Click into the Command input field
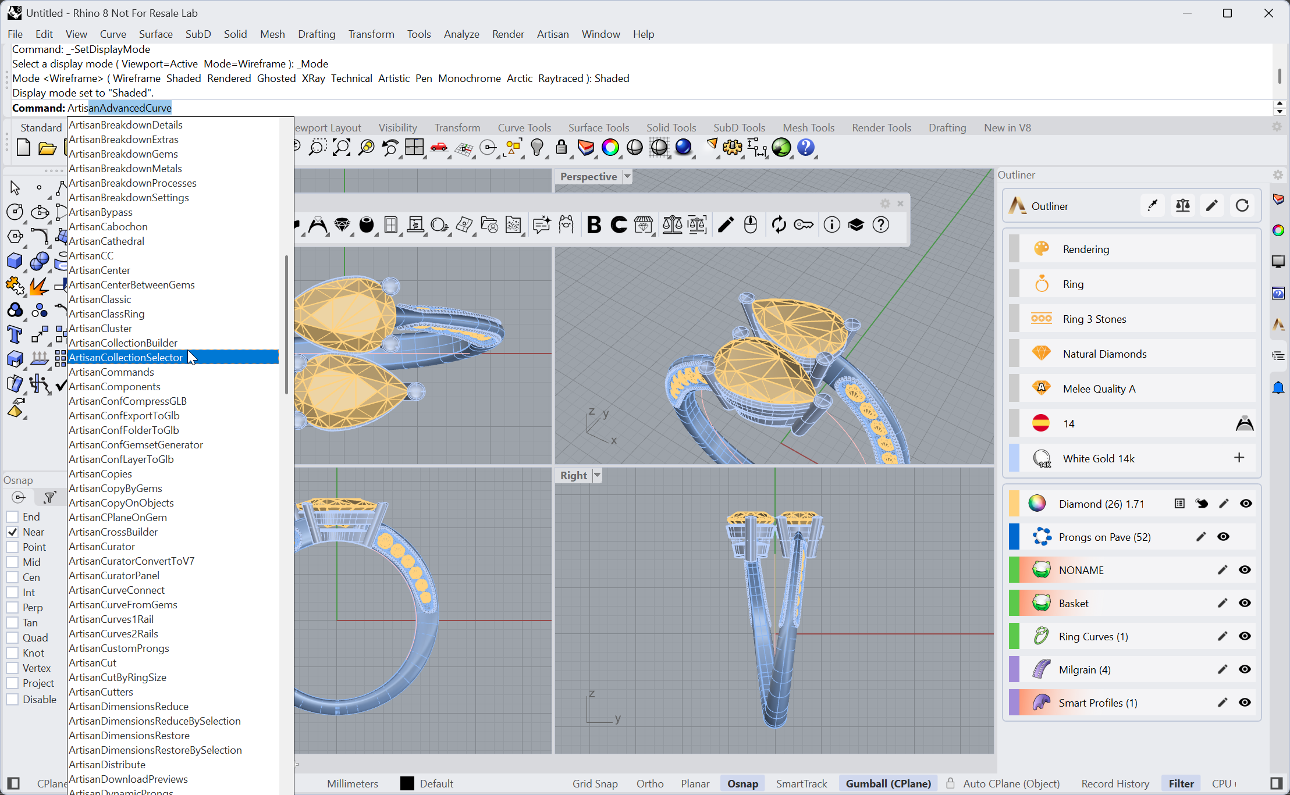The image size is (1290, 795). (669, 108)
